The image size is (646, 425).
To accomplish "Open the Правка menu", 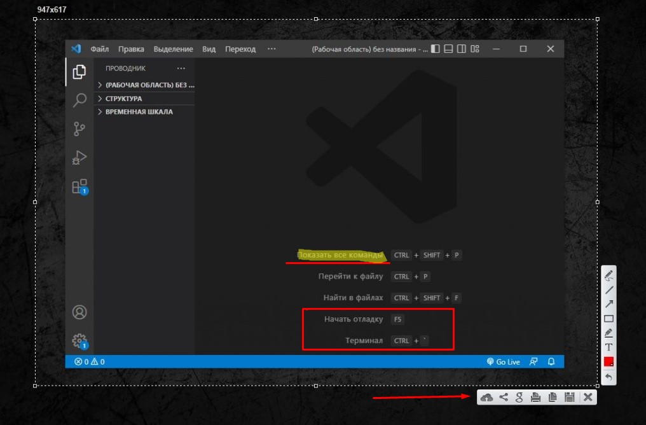I will 131,48.
